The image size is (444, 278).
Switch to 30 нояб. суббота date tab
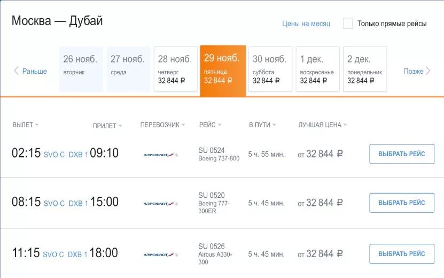coord(270,69)
